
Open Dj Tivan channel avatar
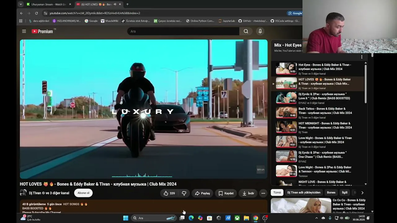pyautogui.click(x=23, y=193)
